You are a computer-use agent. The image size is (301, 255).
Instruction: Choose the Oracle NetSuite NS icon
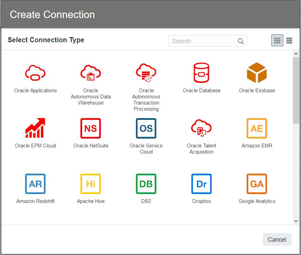click(x=91, y=128)
